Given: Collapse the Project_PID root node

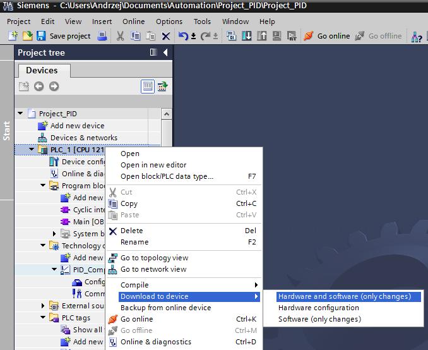Looking at the screenshot, I should (x=20, y=113).
